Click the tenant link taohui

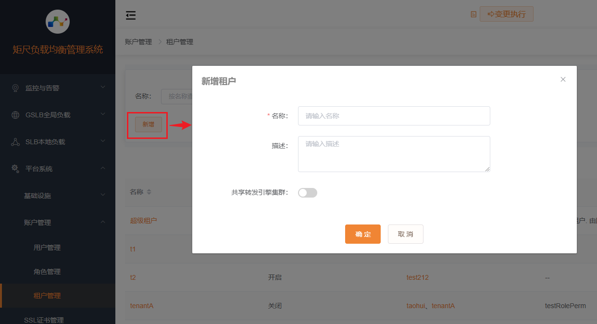click(x=415, y=306)
